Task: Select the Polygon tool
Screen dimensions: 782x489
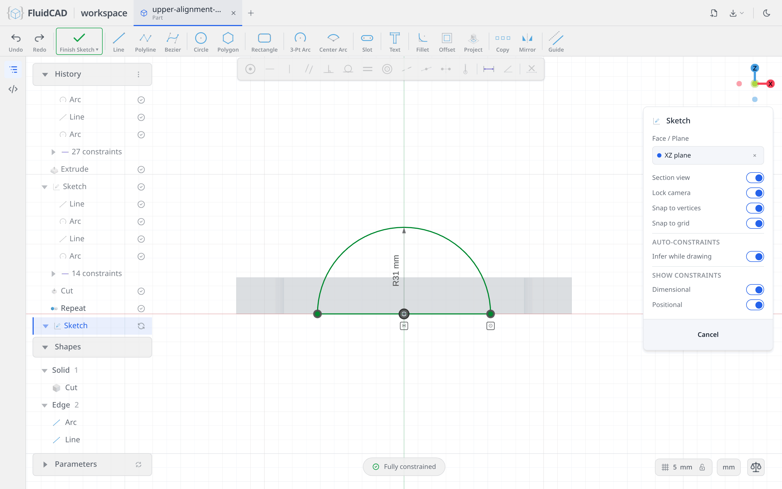Action: [228, 42]
